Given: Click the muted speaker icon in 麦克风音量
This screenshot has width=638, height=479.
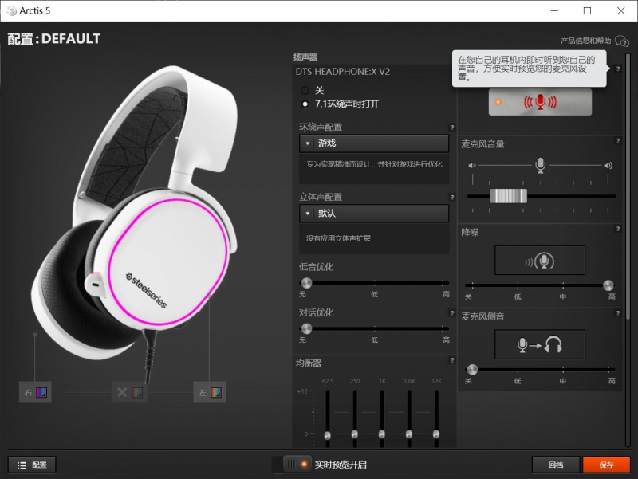Looking at the screenshot, I should click(472, 166).
